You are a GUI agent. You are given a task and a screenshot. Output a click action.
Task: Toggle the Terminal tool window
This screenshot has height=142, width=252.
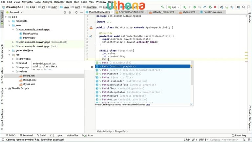tap(26, 135)
